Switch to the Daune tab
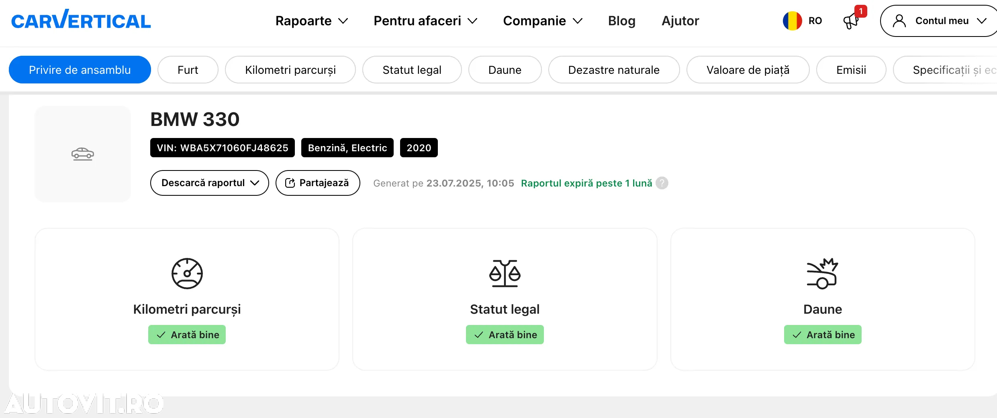This screenshot has height=418, width=997. tap(505, 70)
